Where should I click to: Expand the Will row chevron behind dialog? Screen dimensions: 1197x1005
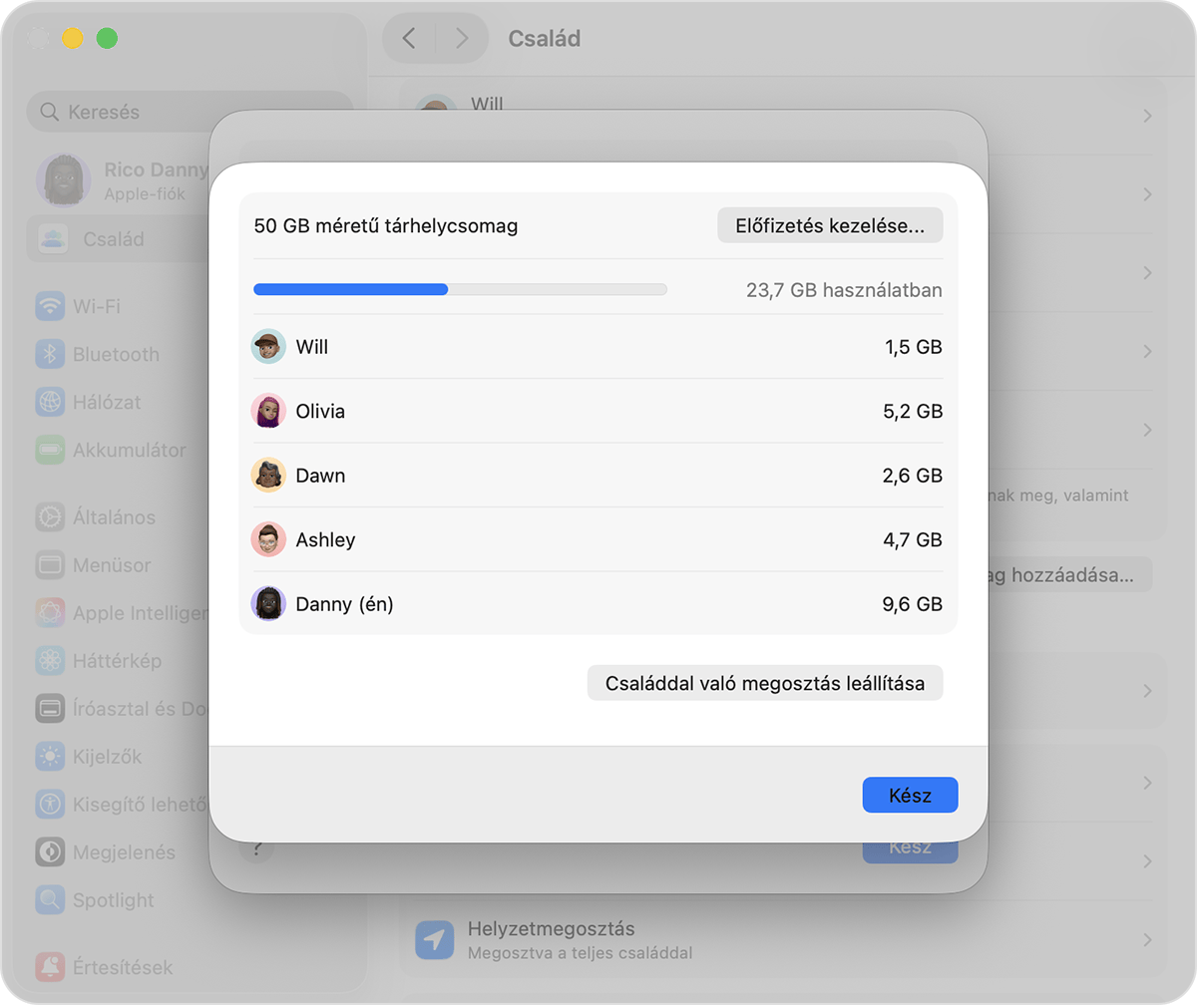[1147, 116]
